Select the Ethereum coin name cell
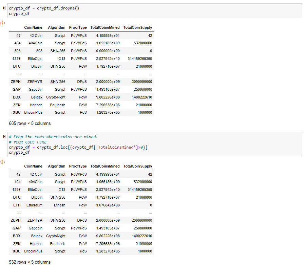Screen dimensions: 305x267 34,205
